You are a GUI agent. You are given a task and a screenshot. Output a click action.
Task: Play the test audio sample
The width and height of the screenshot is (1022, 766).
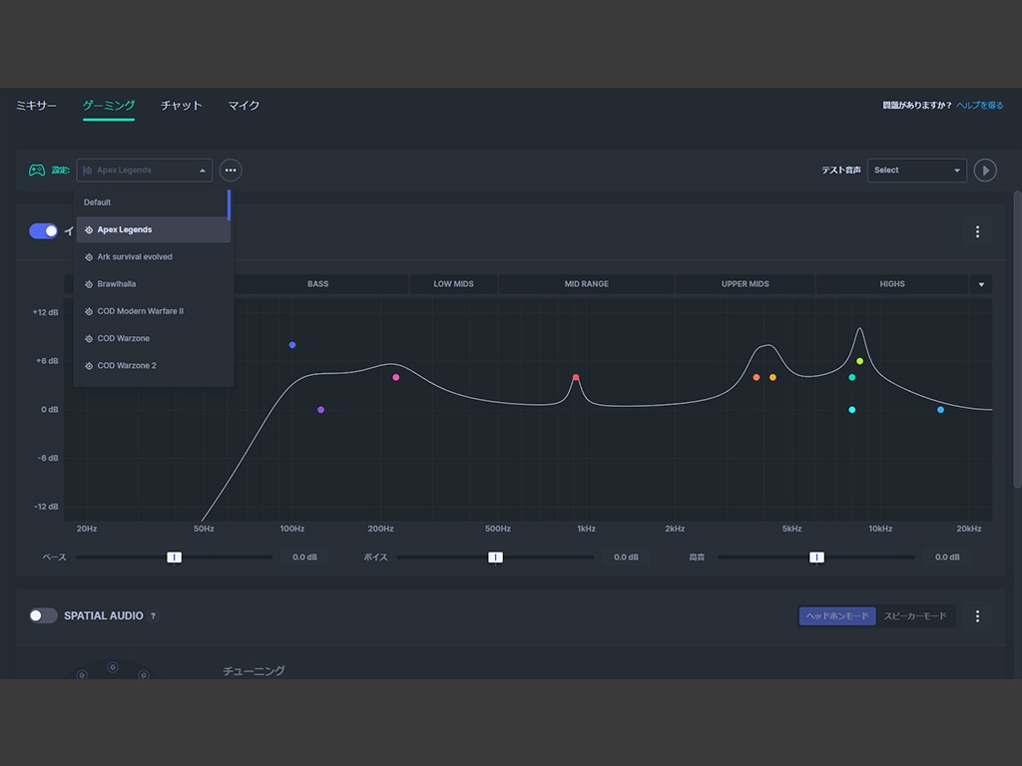[x=985, y=170]
